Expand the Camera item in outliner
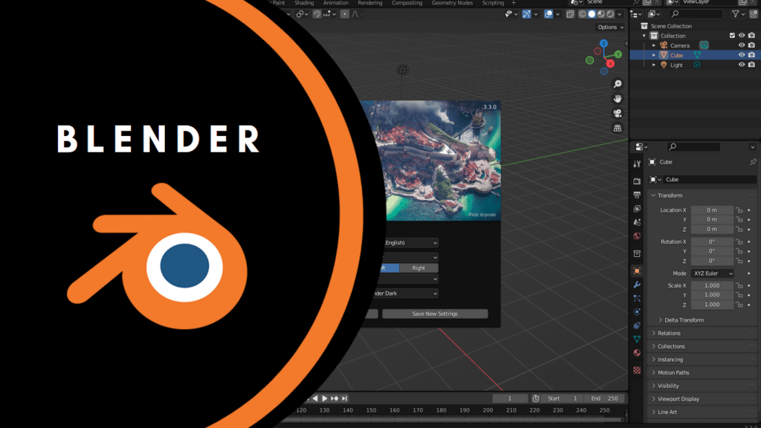 click(654, 45)
